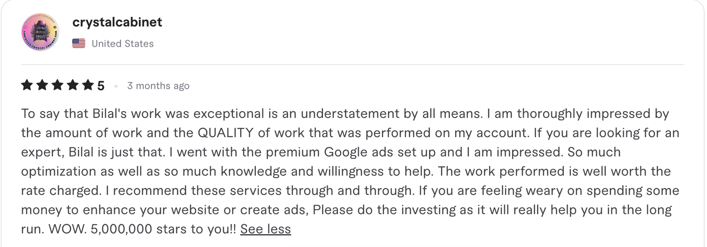The width and height of the screenshot is (707, 247).
Task: Click the second rating star
Action: [42, 85]
